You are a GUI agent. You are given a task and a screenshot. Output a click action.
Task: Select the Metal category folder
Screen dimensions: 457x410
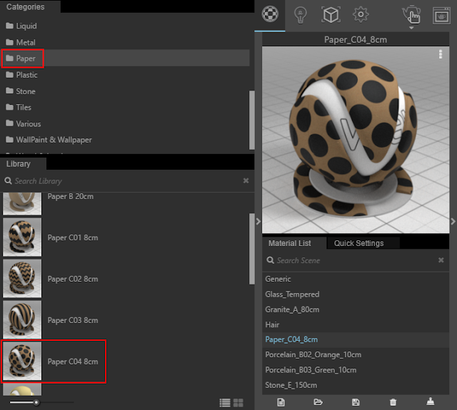coord(125,43)
